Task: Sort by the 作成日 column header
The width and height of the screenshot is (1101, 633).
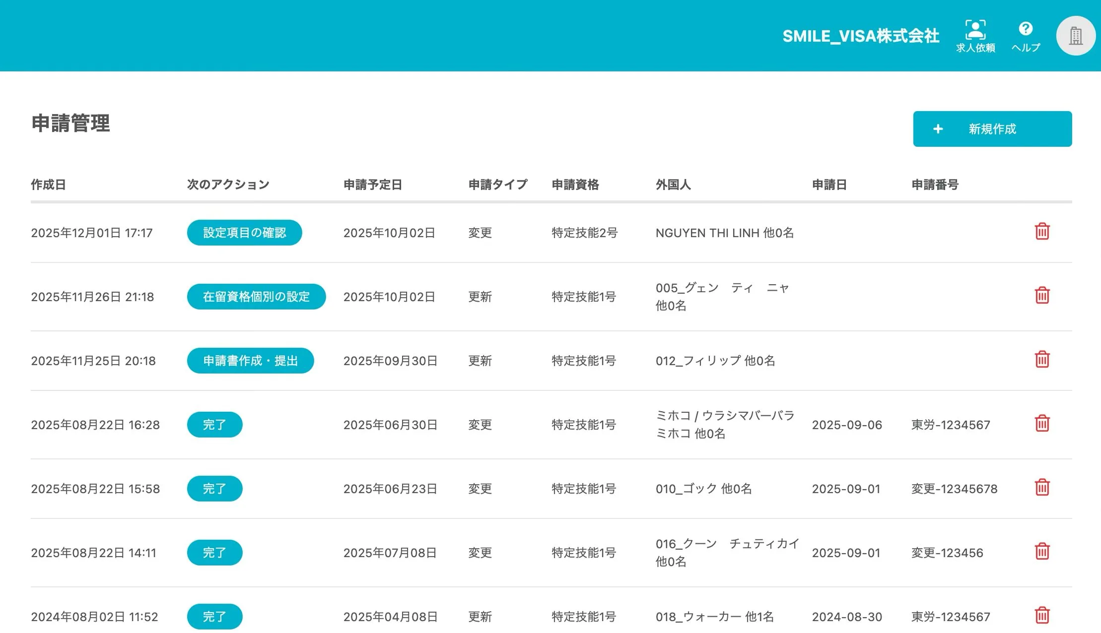Action: [x=49, y=185]
